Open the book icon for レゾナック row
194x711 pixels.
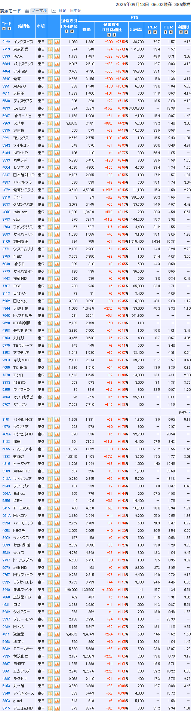[x=50, y=168]
